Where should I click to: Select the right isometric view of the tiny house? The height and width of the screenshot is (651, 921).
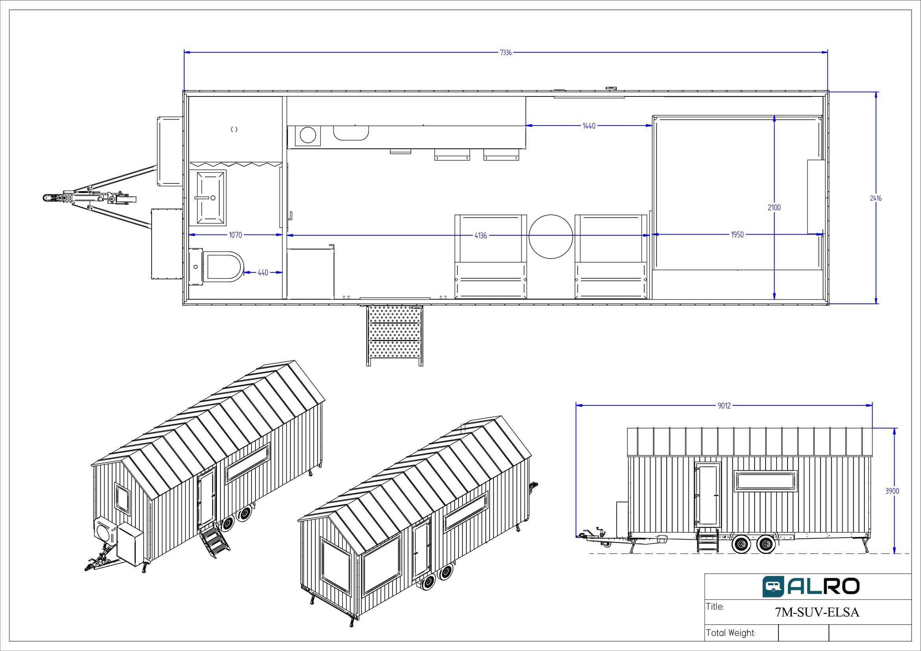pyautogui.click(x=417, y=522)
